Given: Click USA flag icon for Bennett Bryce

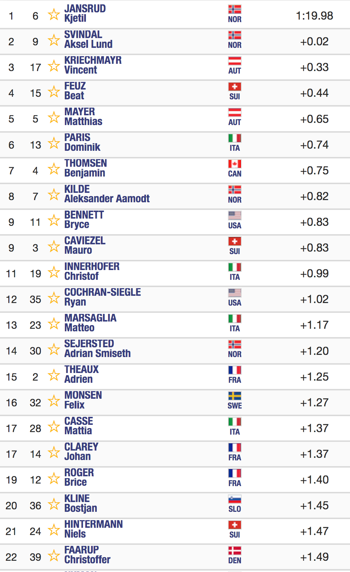Looking at the screenshot, I should point(235,215).
